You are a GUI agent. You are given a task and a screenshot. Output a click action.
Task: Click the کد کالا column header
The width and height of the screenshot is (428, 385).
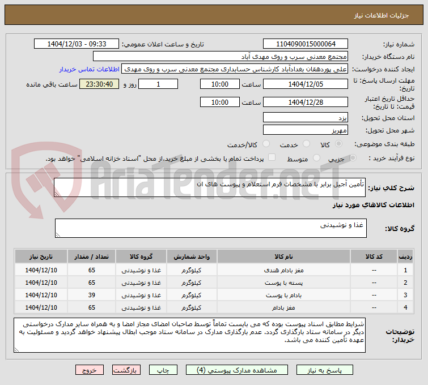tap(374, 256)
